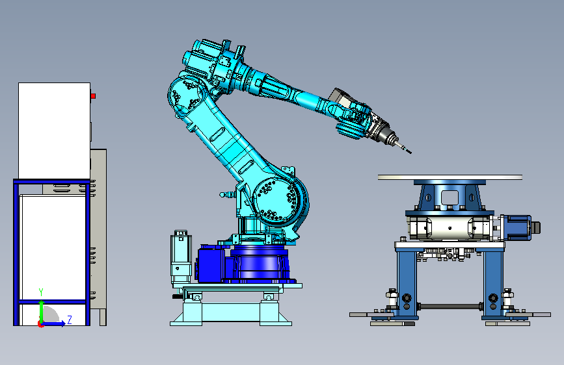The width and height of the screenshot is (564, 365).
Task: Select the robot elbow joint circular cover
Action: (185, 94)
